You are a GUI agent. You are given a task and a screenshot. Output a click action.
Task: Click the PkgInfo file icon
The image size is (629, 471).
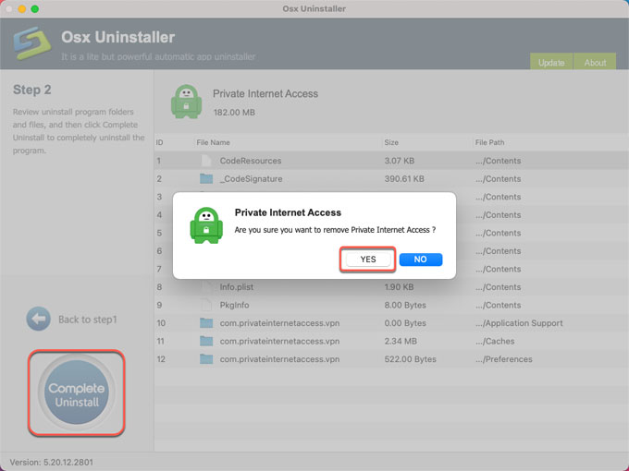tap(206, 305)
